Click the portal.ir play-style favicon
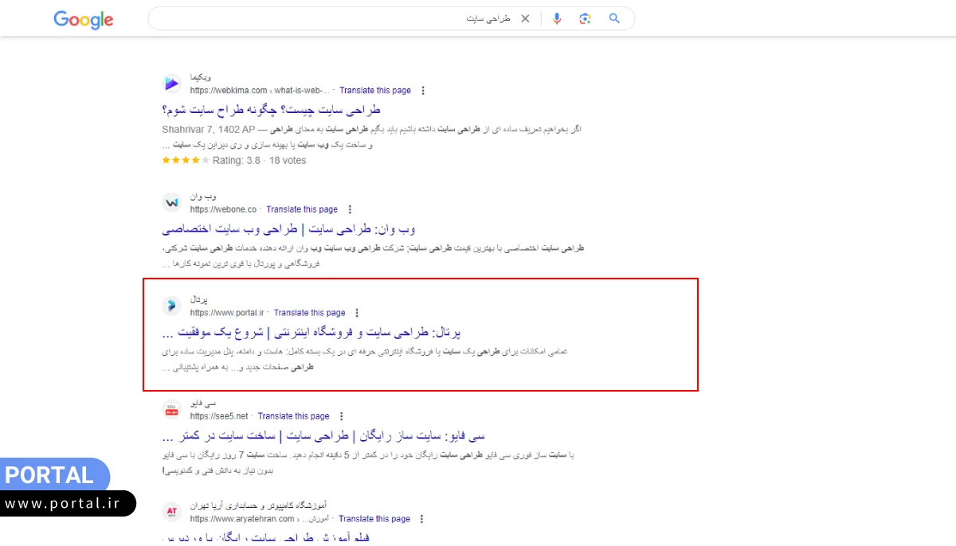This screenshot has width=956, height=546. click(x=171, y=305)
